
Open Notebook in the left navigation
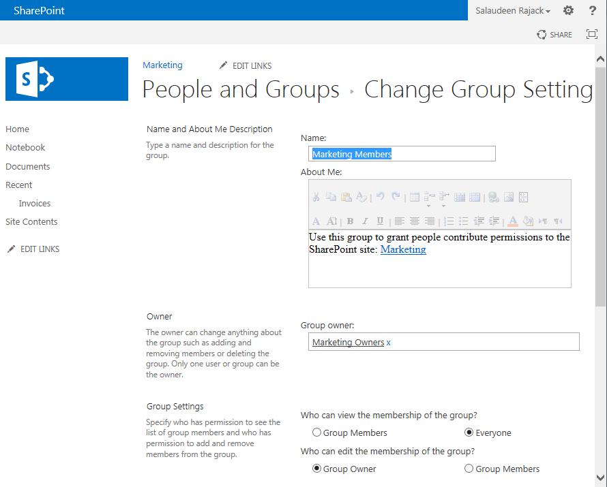[x=25, y=148]
